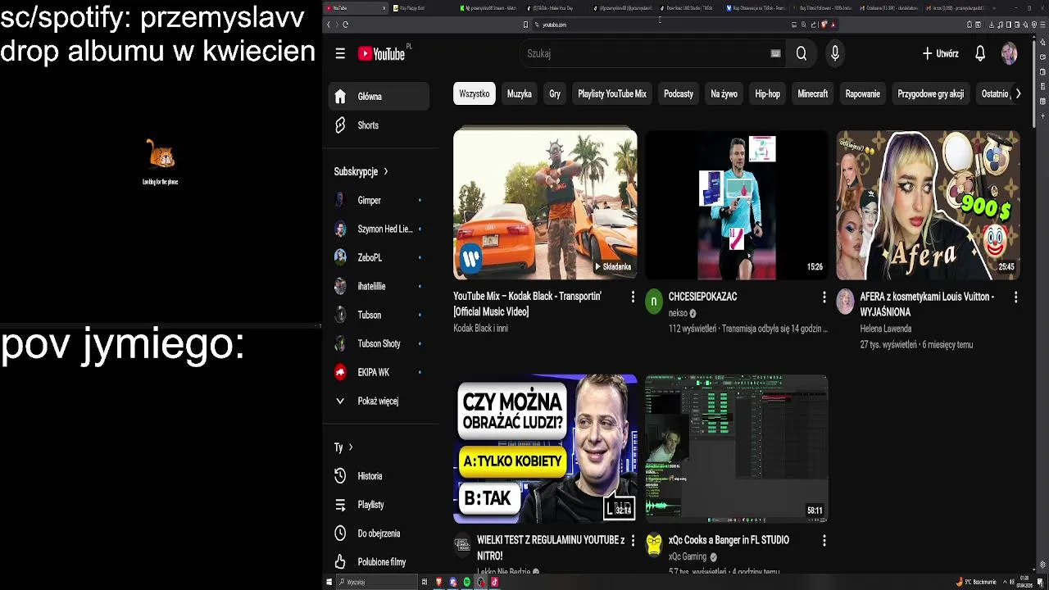Click Lekko Nie Bardzo channel avatar

click(462, 545)
